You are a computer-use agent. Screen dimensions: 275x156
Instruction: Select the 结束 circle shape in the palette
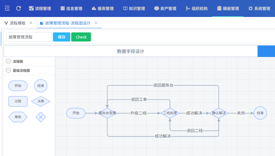pos(41,86)
